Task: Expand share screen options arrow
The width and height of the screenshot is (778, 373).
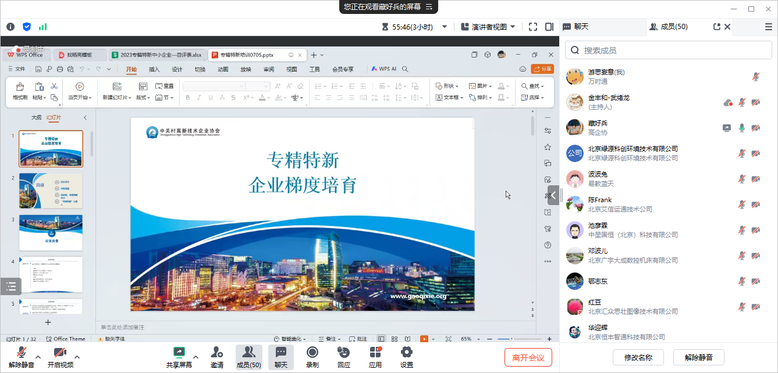Action: (196, 357)
